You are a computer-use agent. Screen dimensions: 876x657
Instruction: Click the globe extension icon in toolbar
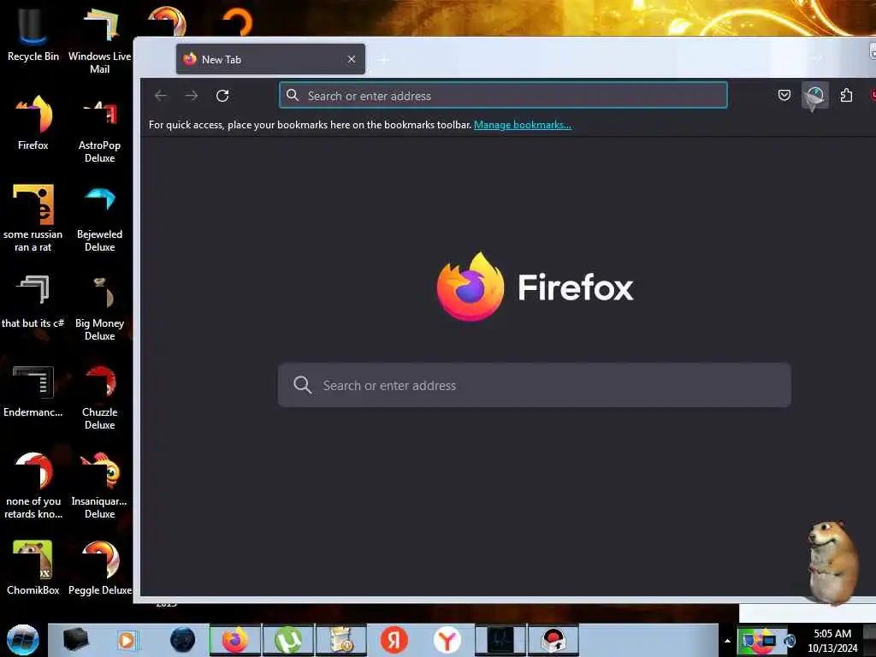point(815,96)
